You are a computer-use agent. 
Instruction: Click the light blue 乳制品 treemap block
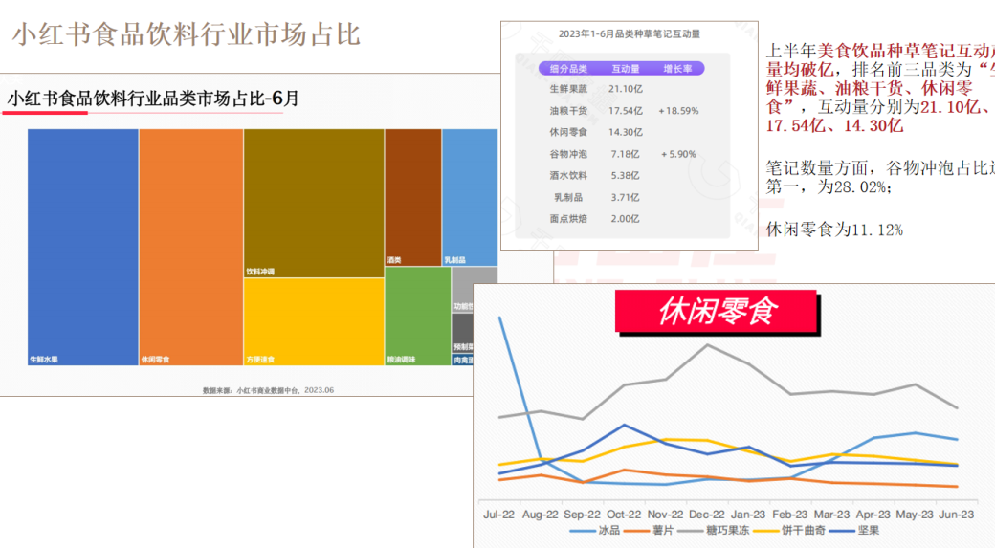point(470,197)
